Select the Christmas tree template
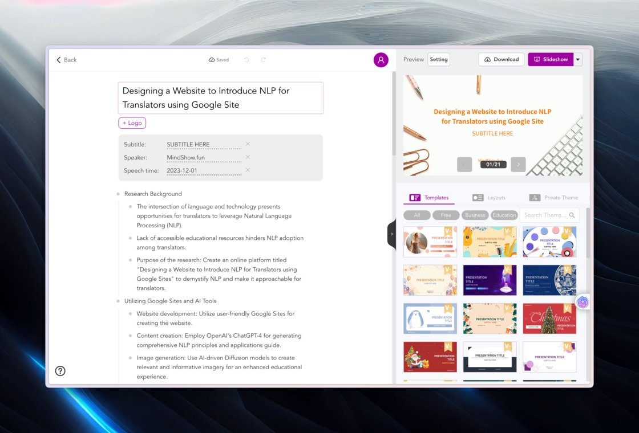Image resolution: width=639 pixels, height=433 pixels. [550, 318]
